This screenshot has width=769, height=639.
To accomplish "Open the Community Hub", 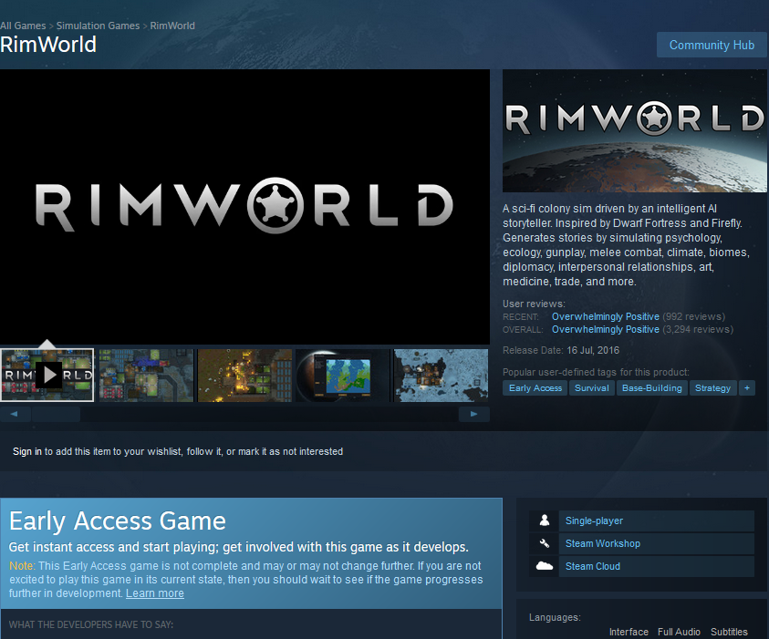I will [x=712, y=45].
